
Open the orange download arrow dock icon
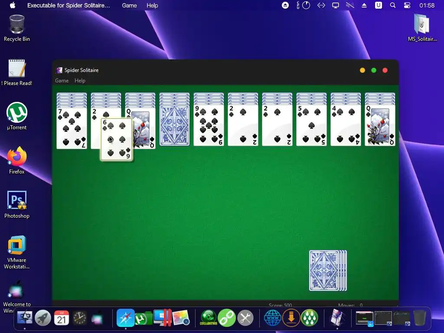point(291,318)
